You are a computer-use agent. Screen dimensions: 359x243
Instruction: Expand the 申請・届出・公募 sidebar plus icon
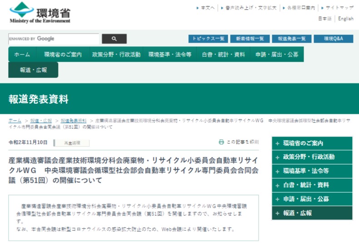tap(277, 199)
